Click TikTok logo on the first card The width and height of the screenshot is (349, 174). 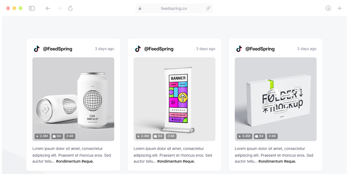[36, 49]
